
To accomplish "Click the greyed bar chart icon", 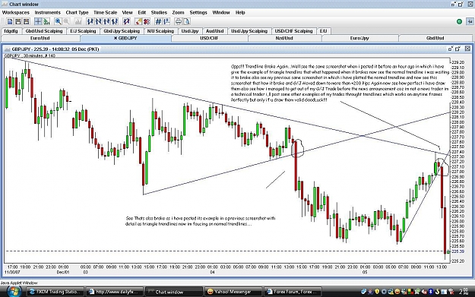I will [x=78, y=21].
